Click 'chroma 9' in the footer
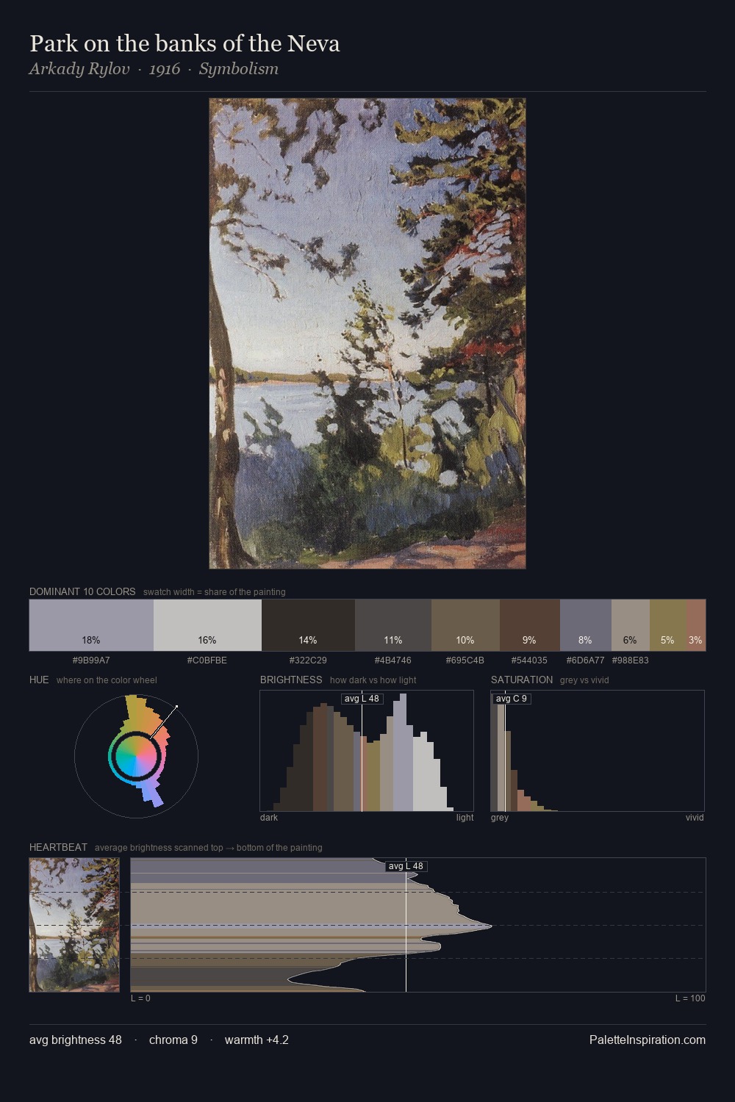 [x=173, y=1040]
